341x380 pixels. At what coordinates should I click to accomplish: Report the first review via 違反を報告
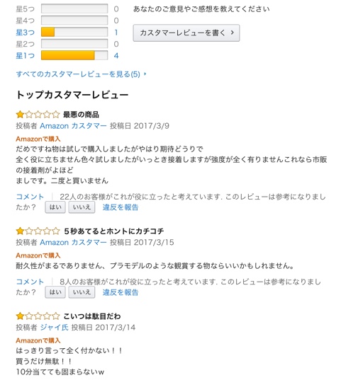point(121,207)
